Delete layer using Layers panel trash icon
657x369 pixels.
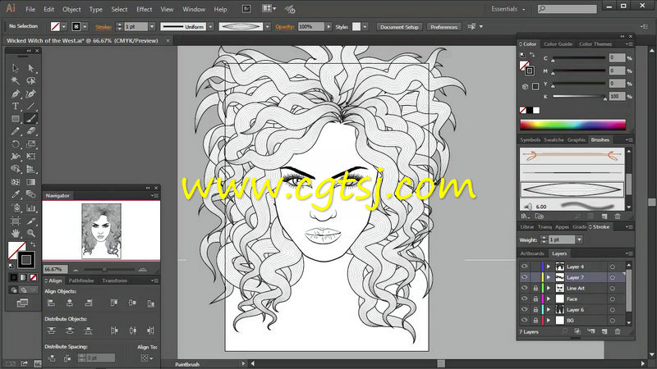(618, 331)
